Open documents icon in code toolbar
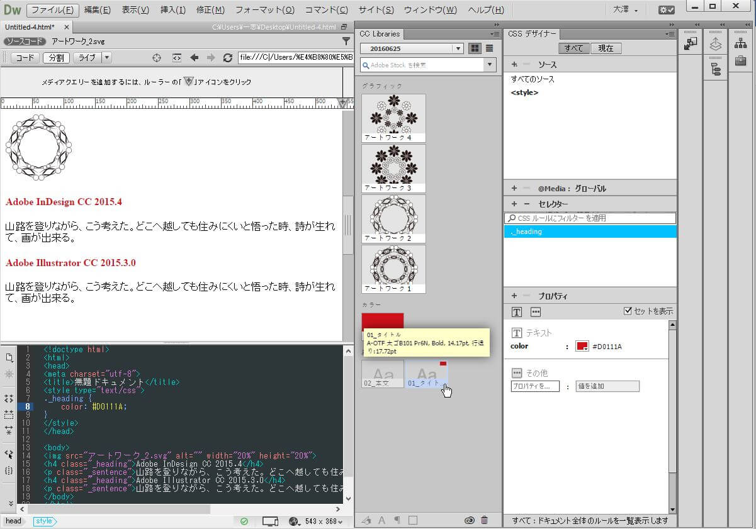 coord(9,357)
